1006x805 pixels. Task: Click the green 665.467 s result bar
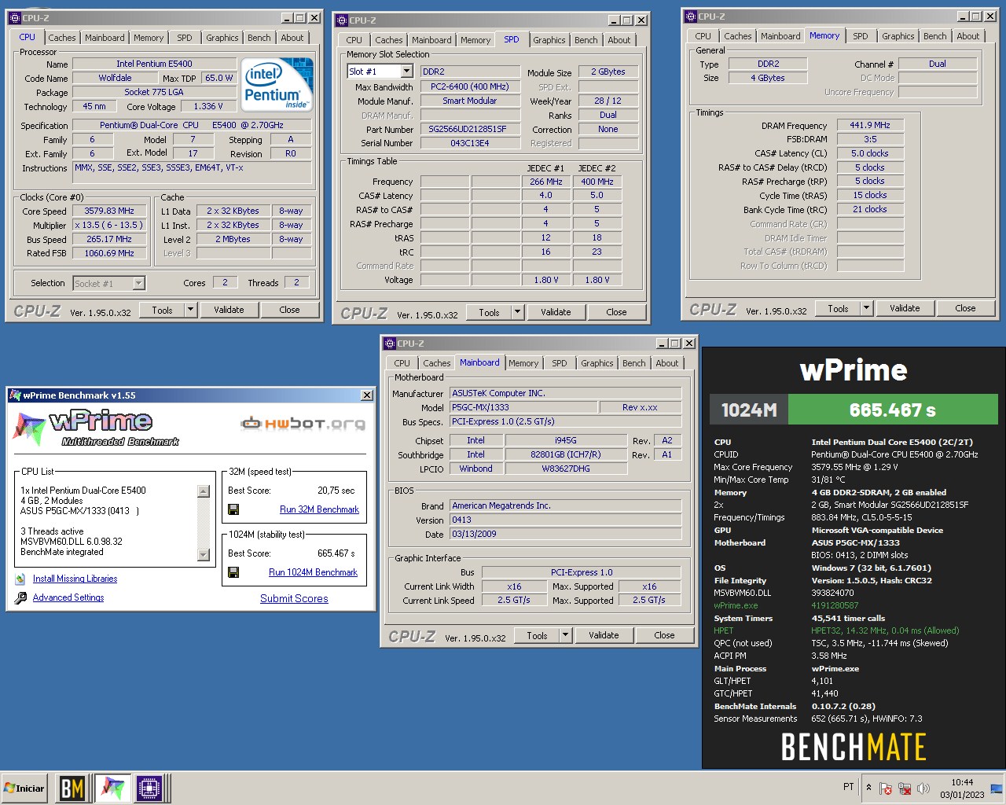pyautogui.click(x=893, y=410)
